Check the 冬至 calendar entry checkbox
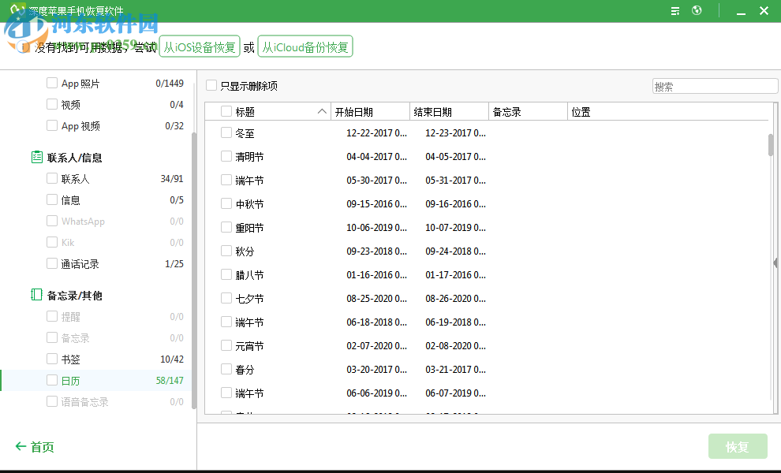Viewport: 781px width, 473px height. 226,133
